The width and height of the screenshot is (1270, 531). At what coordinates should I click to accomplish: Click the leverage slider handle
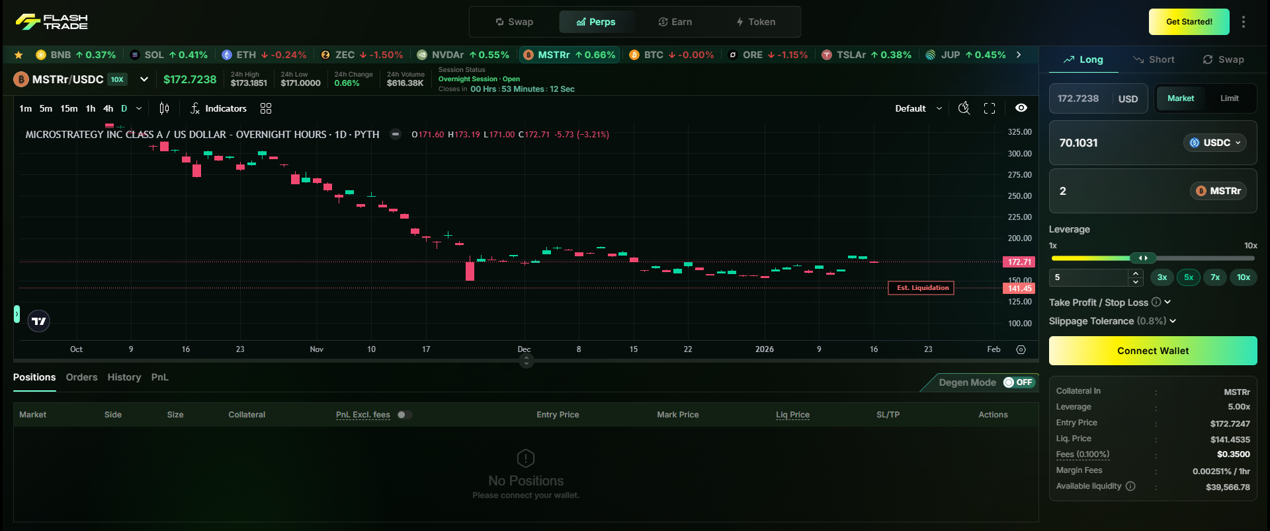pyautogui.click(x=1142, y=258)
